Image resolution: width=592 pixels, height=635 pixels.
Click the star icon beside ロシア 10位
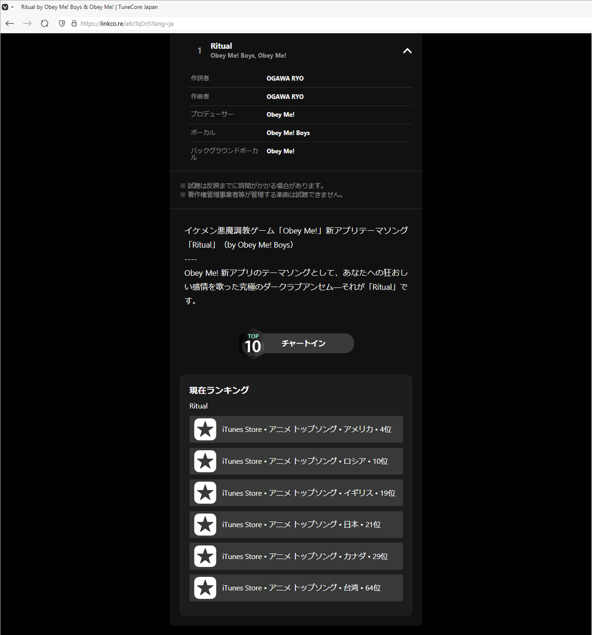click(x=205, y=461)
